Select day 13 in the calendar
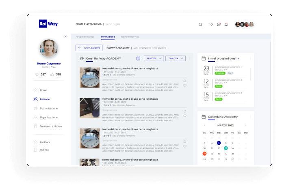This screenshot has height=193, width=286. [x=225, y=148]
